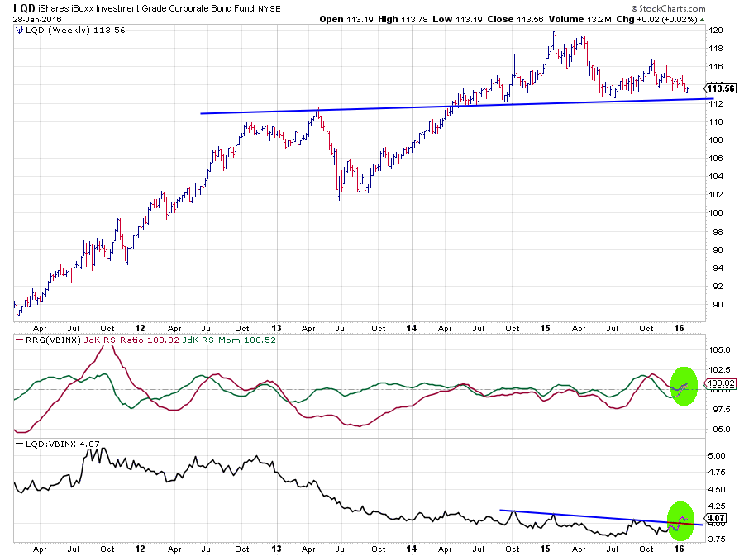Select the 4.07 value tag on the ratio axis
The width and height of the screenshot is (744, 556).
click(x=716, y=519)
